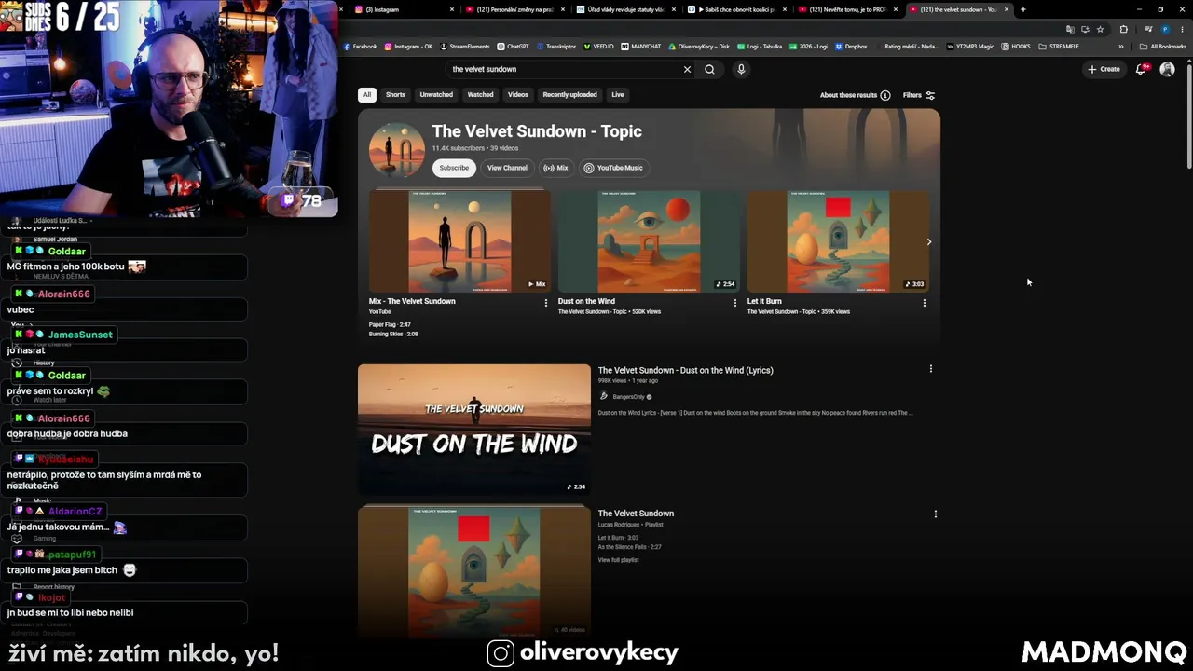The height and width of the screenshot is (671, 1193).
Task: Clear the YouTube search box with the X
Action: point(687,69)
